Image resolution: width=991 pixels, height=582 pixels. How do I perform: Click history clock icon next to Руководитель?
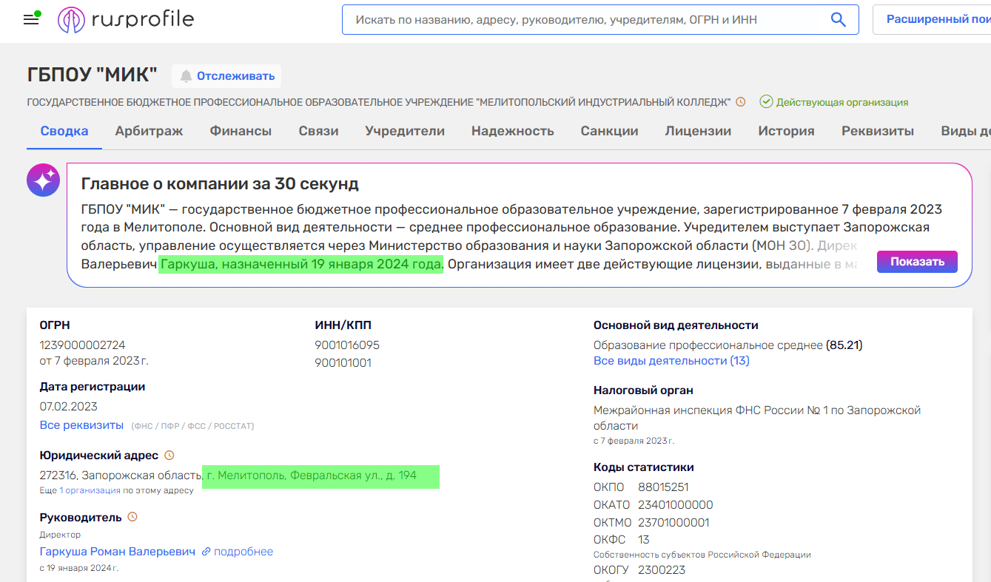coord(132,517)
